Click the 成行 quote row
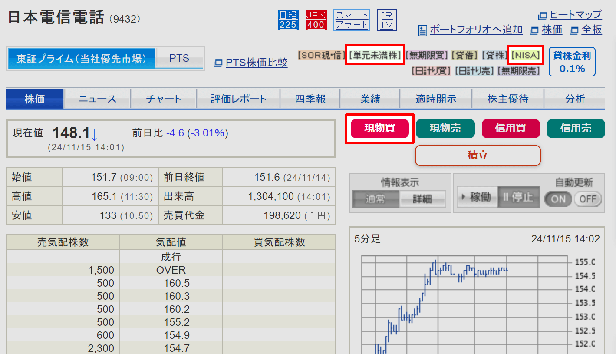The height and width of the screenshot is (354, 616). tap(171, 257)
